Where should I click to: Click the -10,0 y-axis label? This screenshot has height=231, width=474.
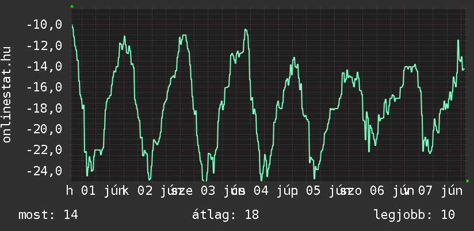pyautogui.click(x=44, y=25)
